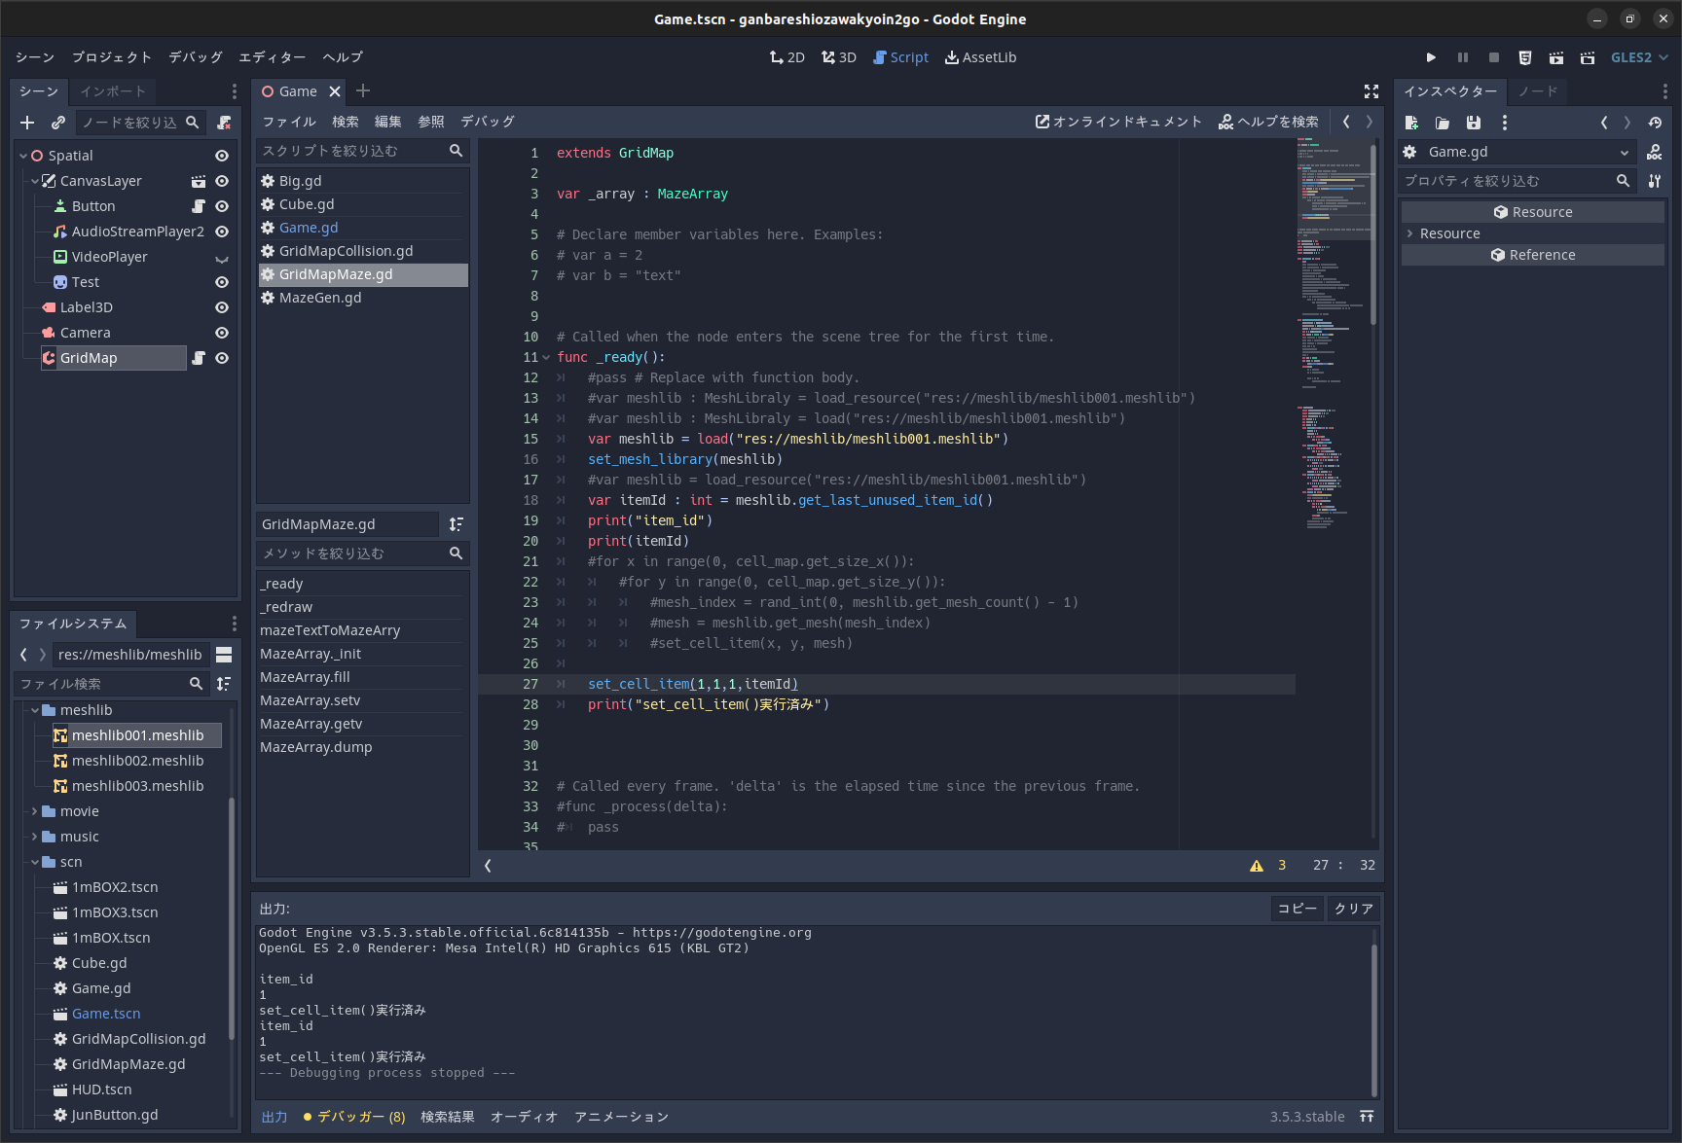Select MazeGen.gd in the script list

point(362,298)
